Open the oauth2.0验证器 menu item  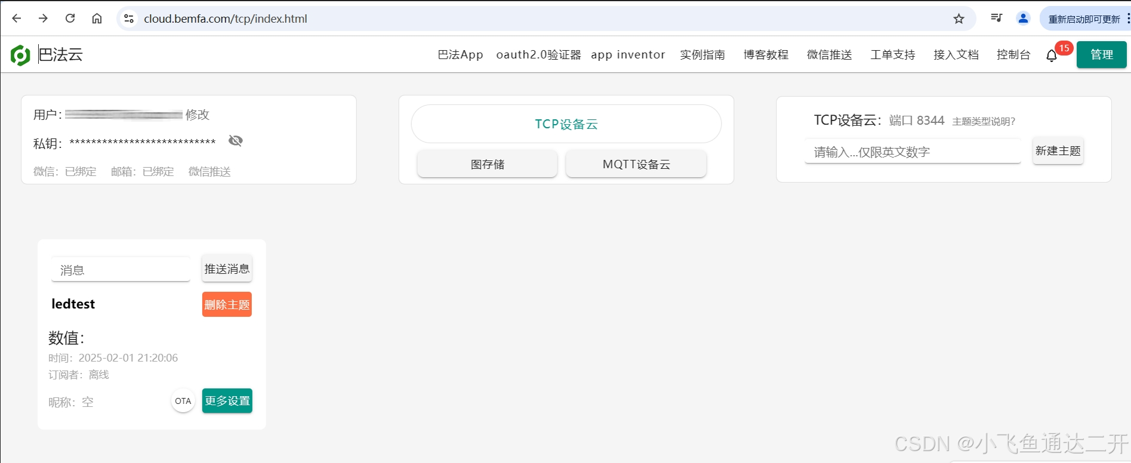pyautogui.click(x=538, y=55)
